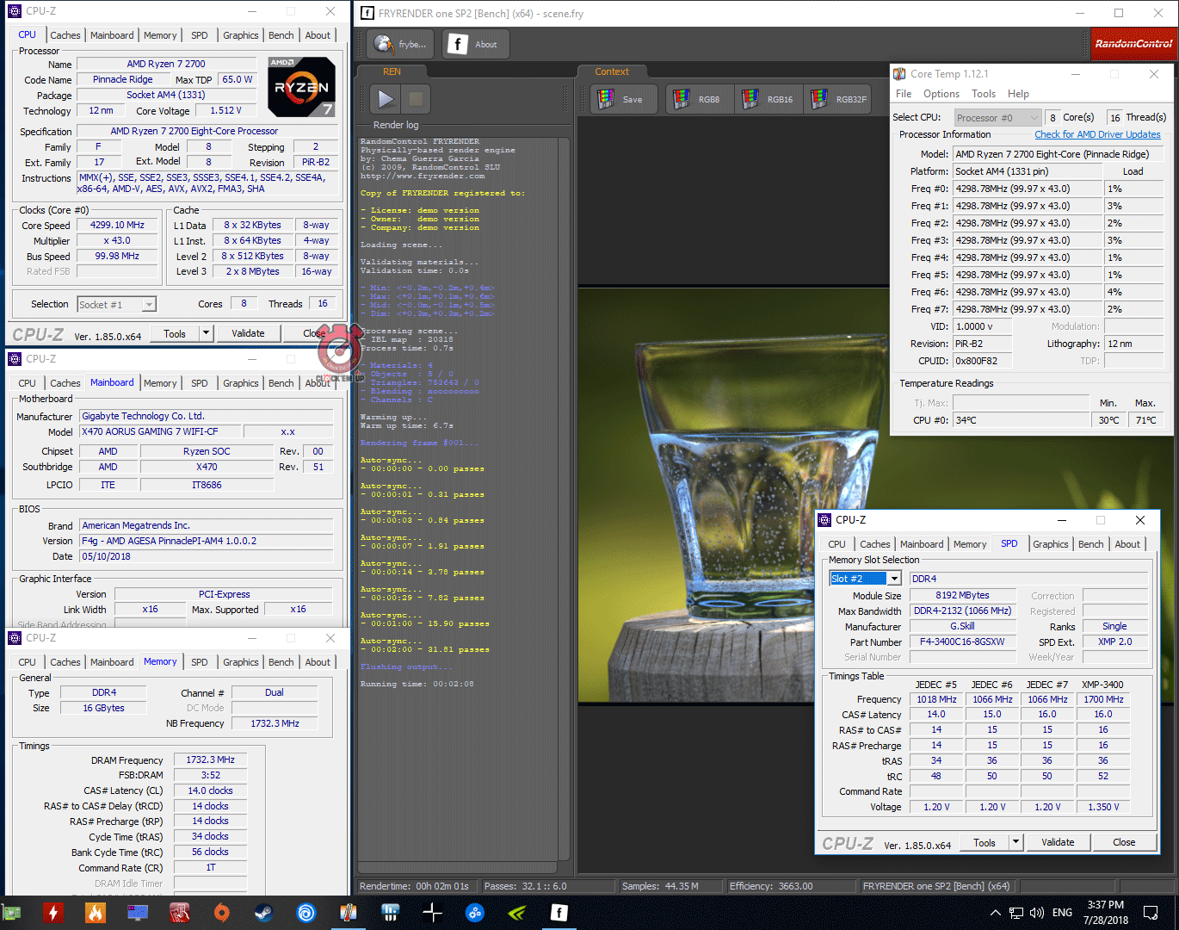Open Socket #1 selection dropdown
This screenshot has width=1179, height=930.
click(117, 305)
